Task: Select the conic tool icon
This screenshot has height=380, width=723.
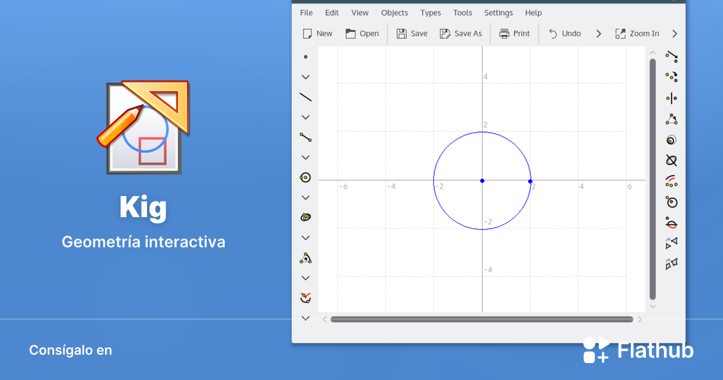Action: (305, 217)
